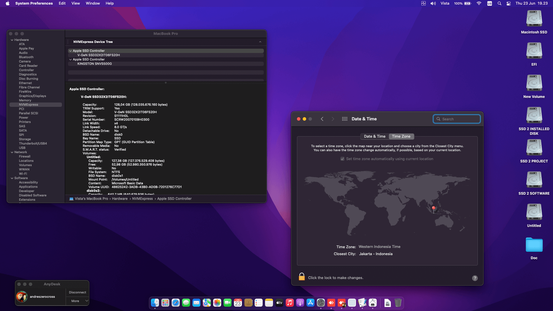This screenshot has height=311, width=553.
Task: Select Applications under Software in sidebar
Action: pos(28,187)
